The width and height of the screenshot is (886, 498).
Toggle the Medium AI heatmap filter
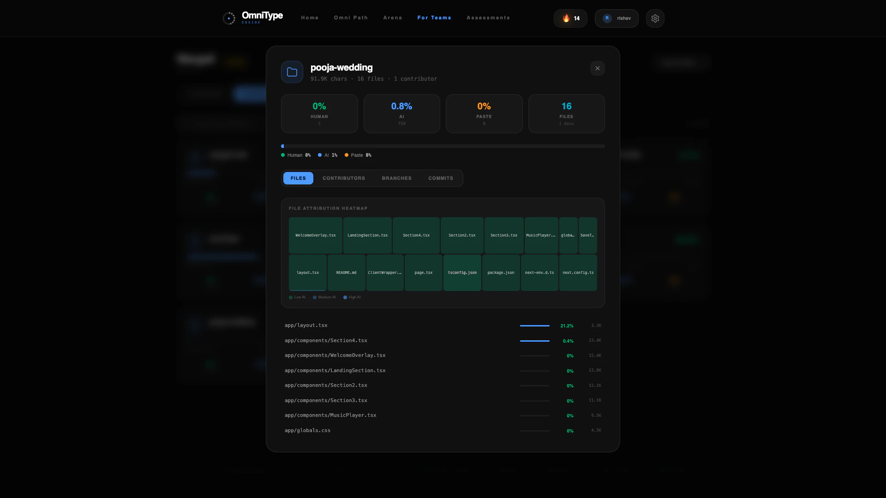pos(315,297)
